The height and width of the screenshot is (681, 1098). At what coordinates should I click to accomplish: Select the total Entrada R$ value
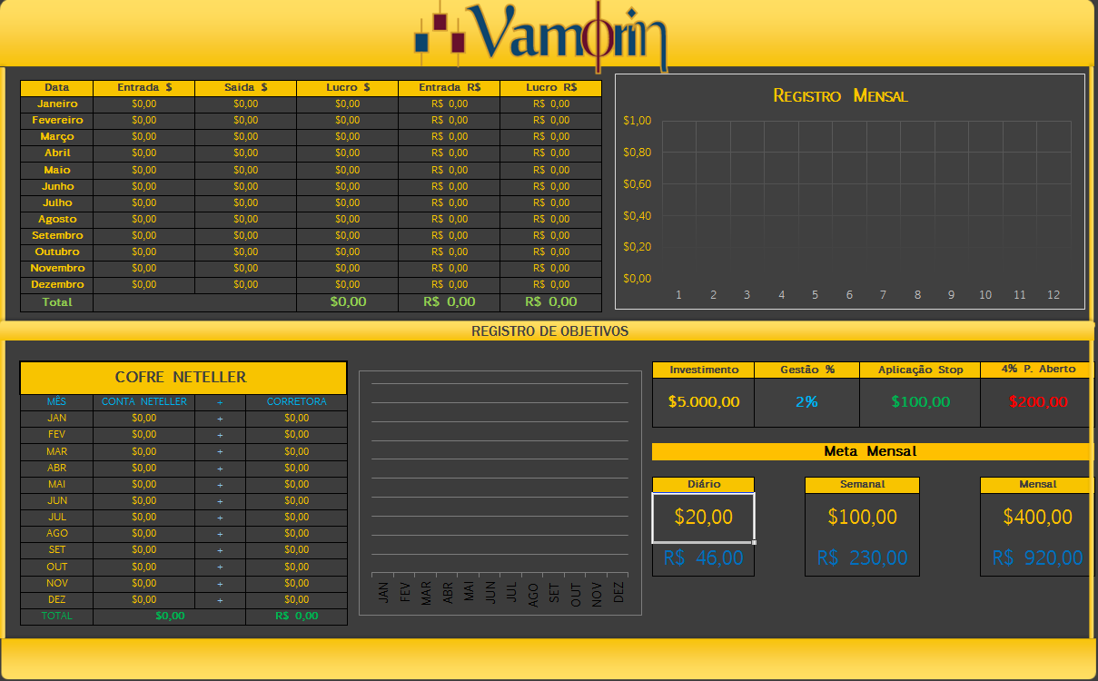tap(450, 301)
